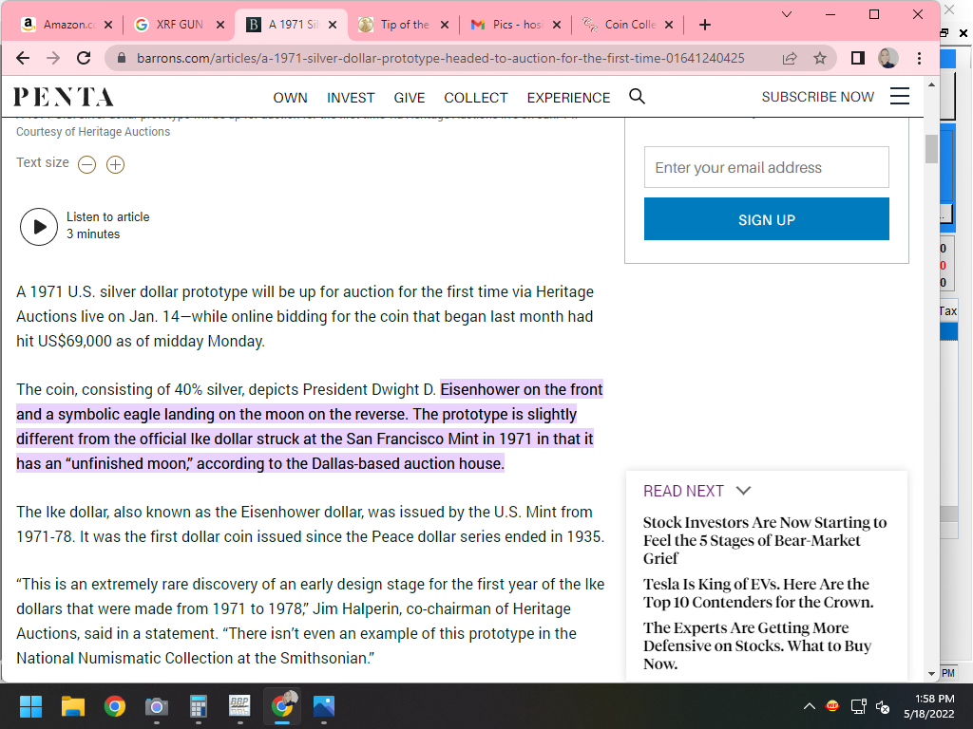The width and height of the screenshot is (973, 729).
Task: Open the Tesla Is King of EVs article
Action: click(758, 593)
